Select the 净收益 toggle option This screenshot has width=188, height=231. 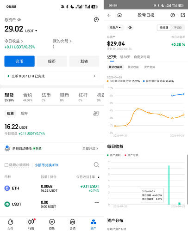tap(177, 28)
